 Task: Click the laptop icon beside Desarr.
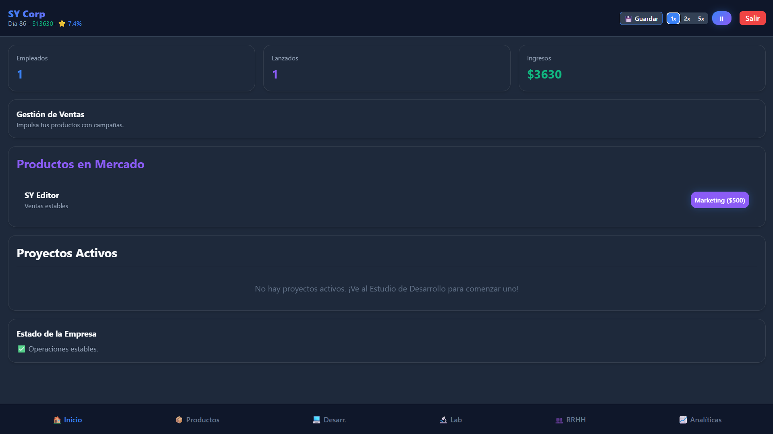(317, 420)
